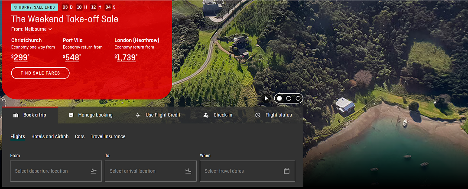Viewport: 468px width, 189px height.
Task: Click the Port Vila destination name
Action: 73,40
